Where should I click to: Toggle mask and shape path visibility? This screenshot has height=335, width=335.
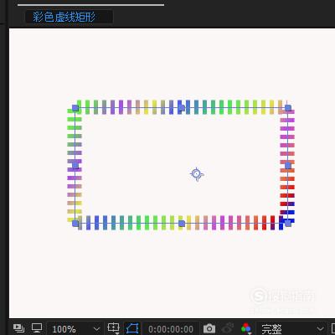click(x=133, y=328)
